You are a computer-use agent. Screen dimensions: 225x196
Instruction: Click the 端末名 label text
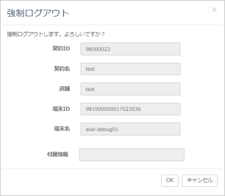61,128
